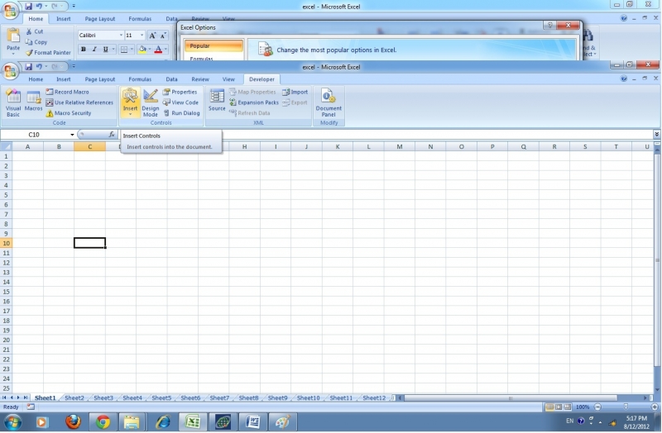Toggle Design Mode on

151,102
